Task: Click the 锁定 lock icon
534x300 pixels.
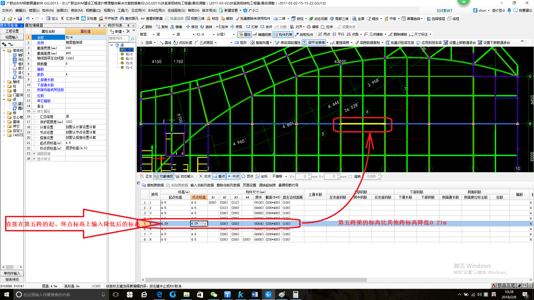Action: pyautogui.click(x=212, y=19)
